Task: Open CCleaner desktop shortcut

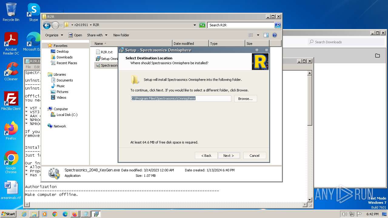Action: pyautogui.click(x=11, y=71)
